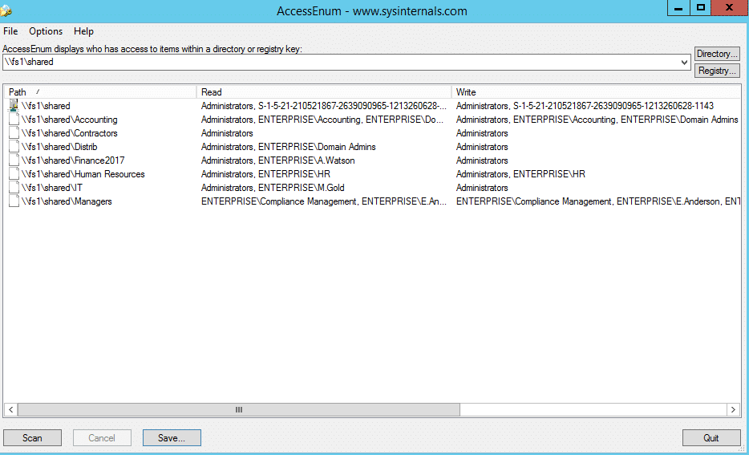Click the AccessEnum keys icon in title bar
The width and height of the screenshot is (749, 455).
click(6, 10)
